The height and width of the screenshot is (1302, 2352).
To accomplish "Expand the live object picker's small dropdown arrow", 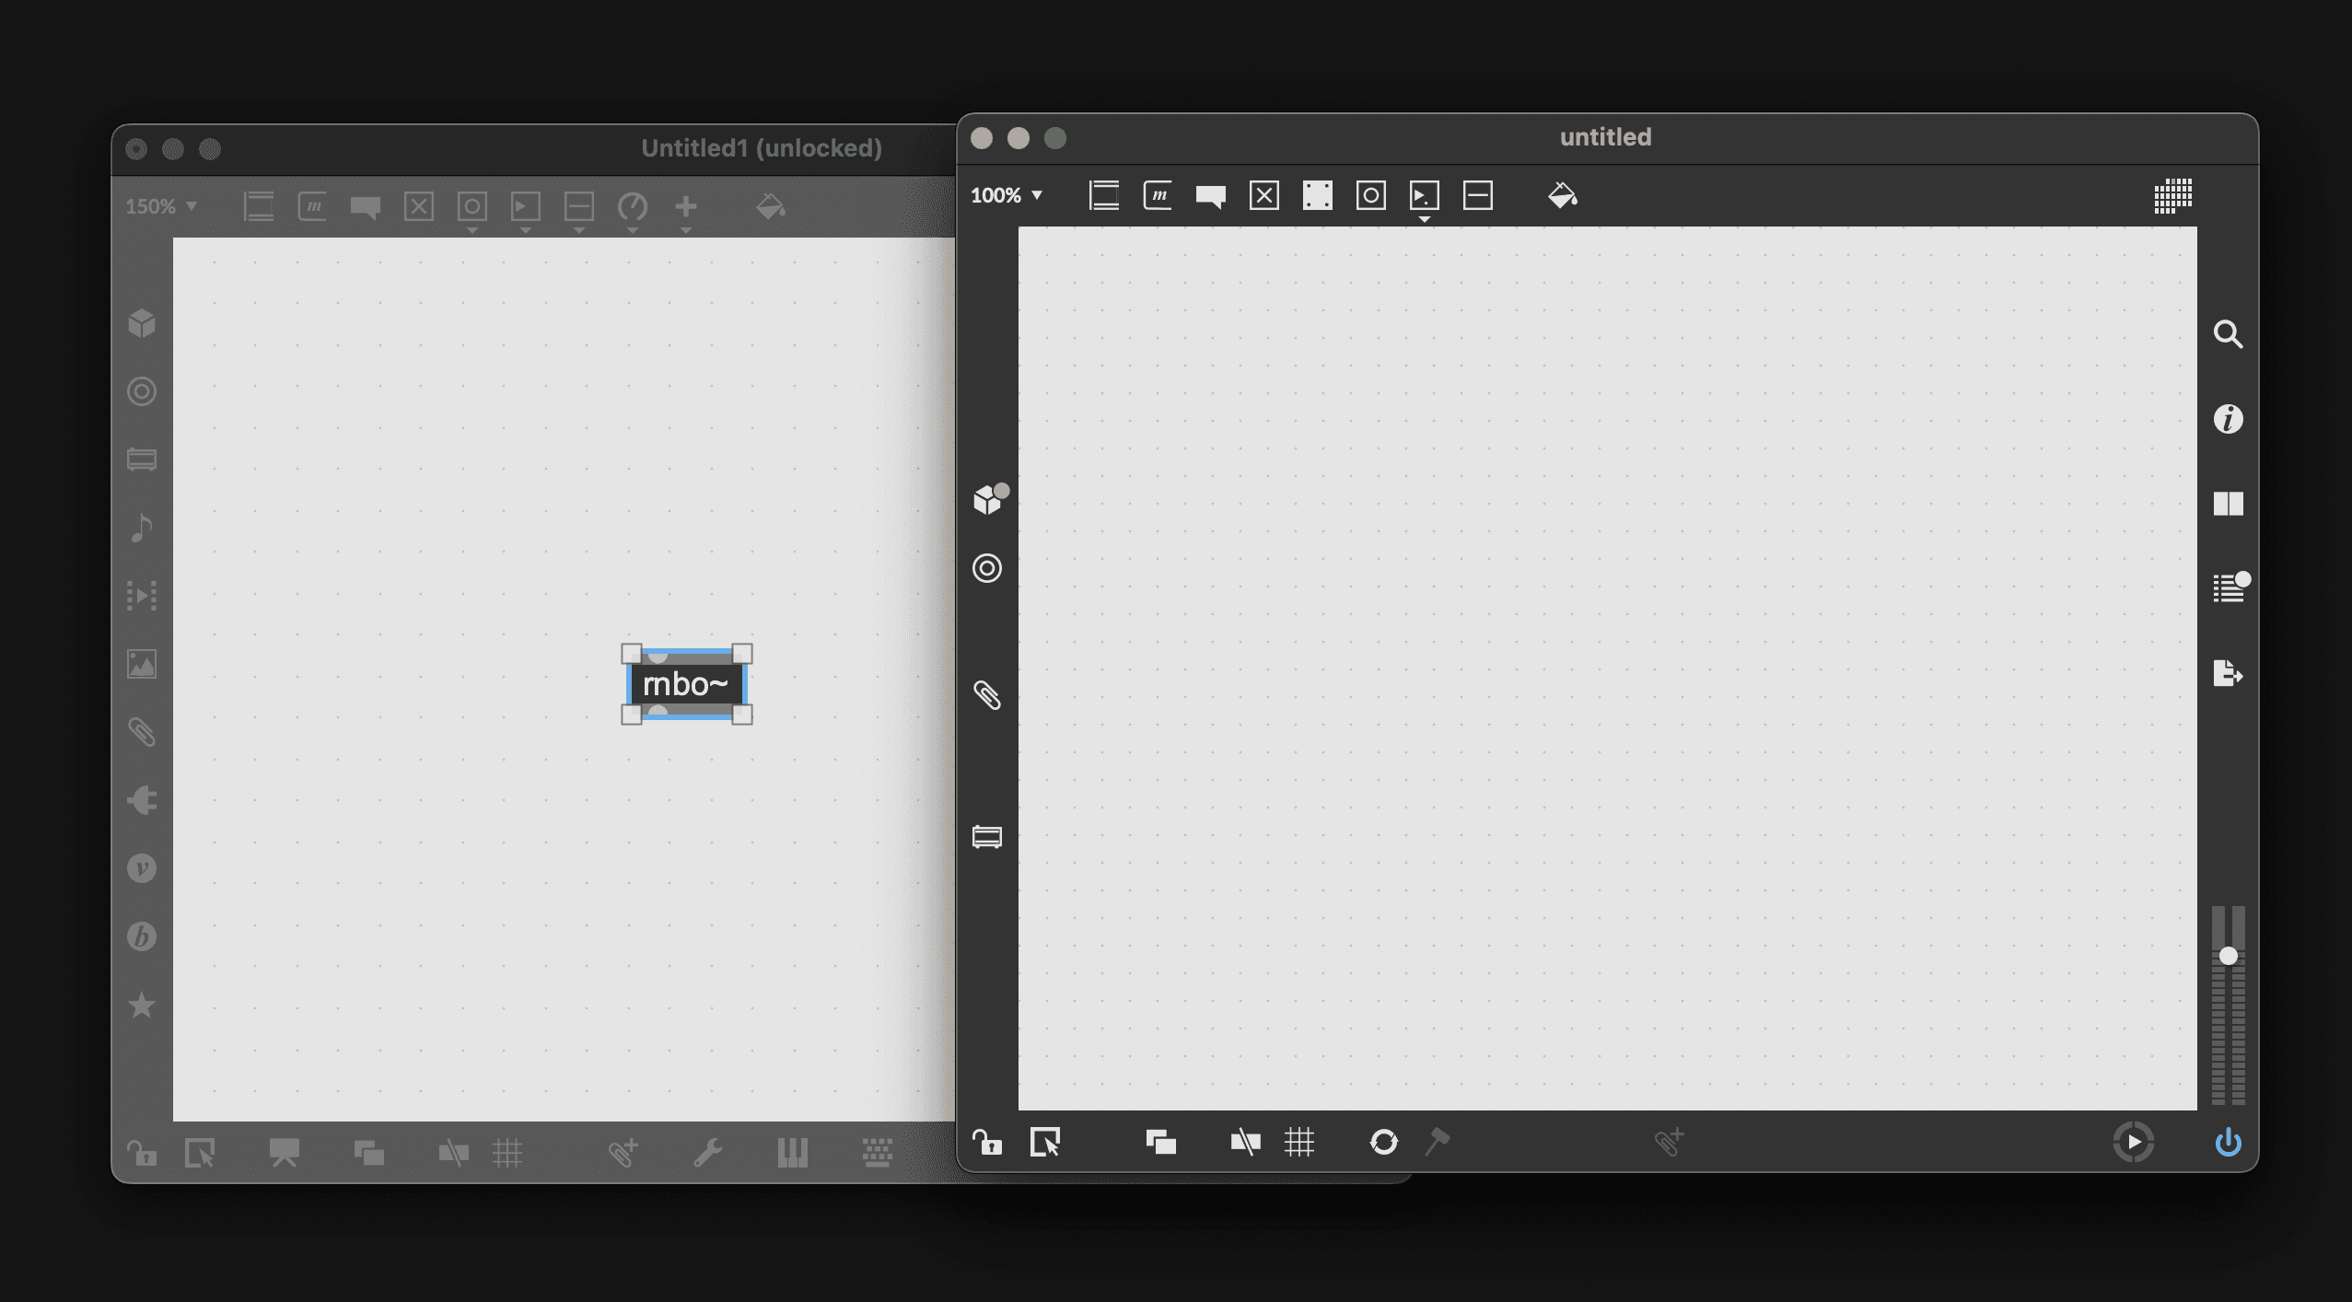I will (1425, 217).
